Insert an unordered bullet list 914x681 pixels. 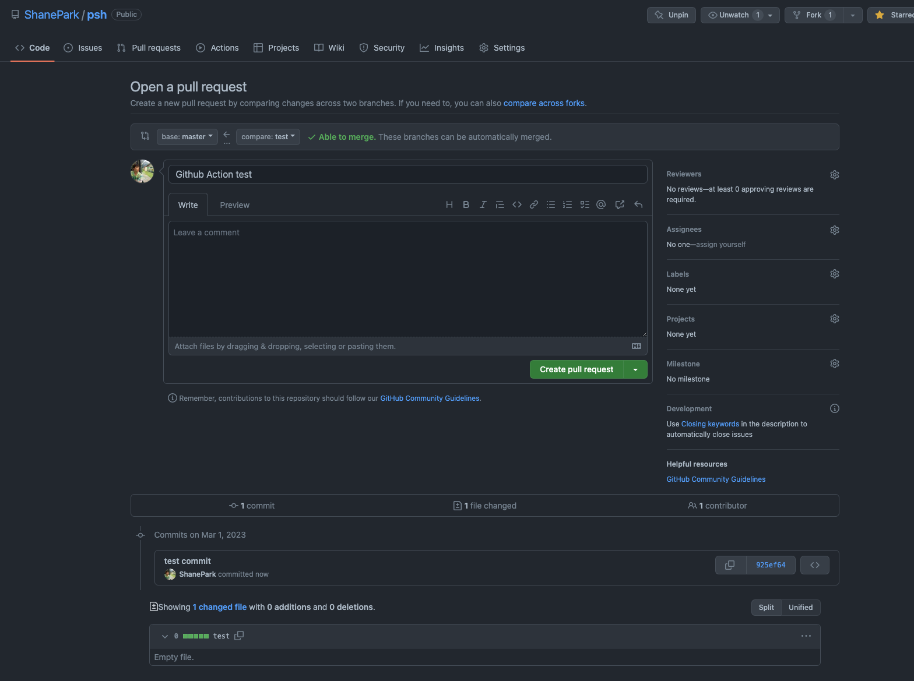550,204
